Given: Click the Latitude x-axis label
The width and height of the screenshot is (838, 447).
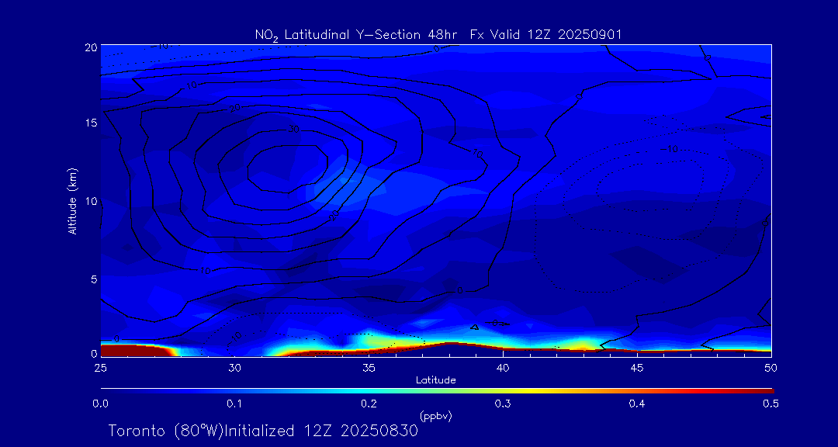Looking at the screenshot, I should click(x=435, y=380).
